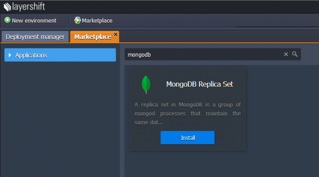Click the layershift brand name text
This screenshot has height=177, width=319.
tap(29, 7)
